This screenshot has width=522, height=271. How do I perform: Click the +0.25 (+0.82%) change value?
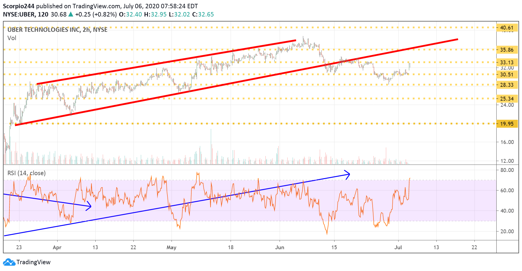96,14
